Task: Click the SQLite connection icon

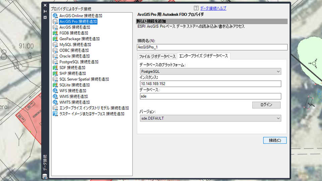Action: pos(55,85)
